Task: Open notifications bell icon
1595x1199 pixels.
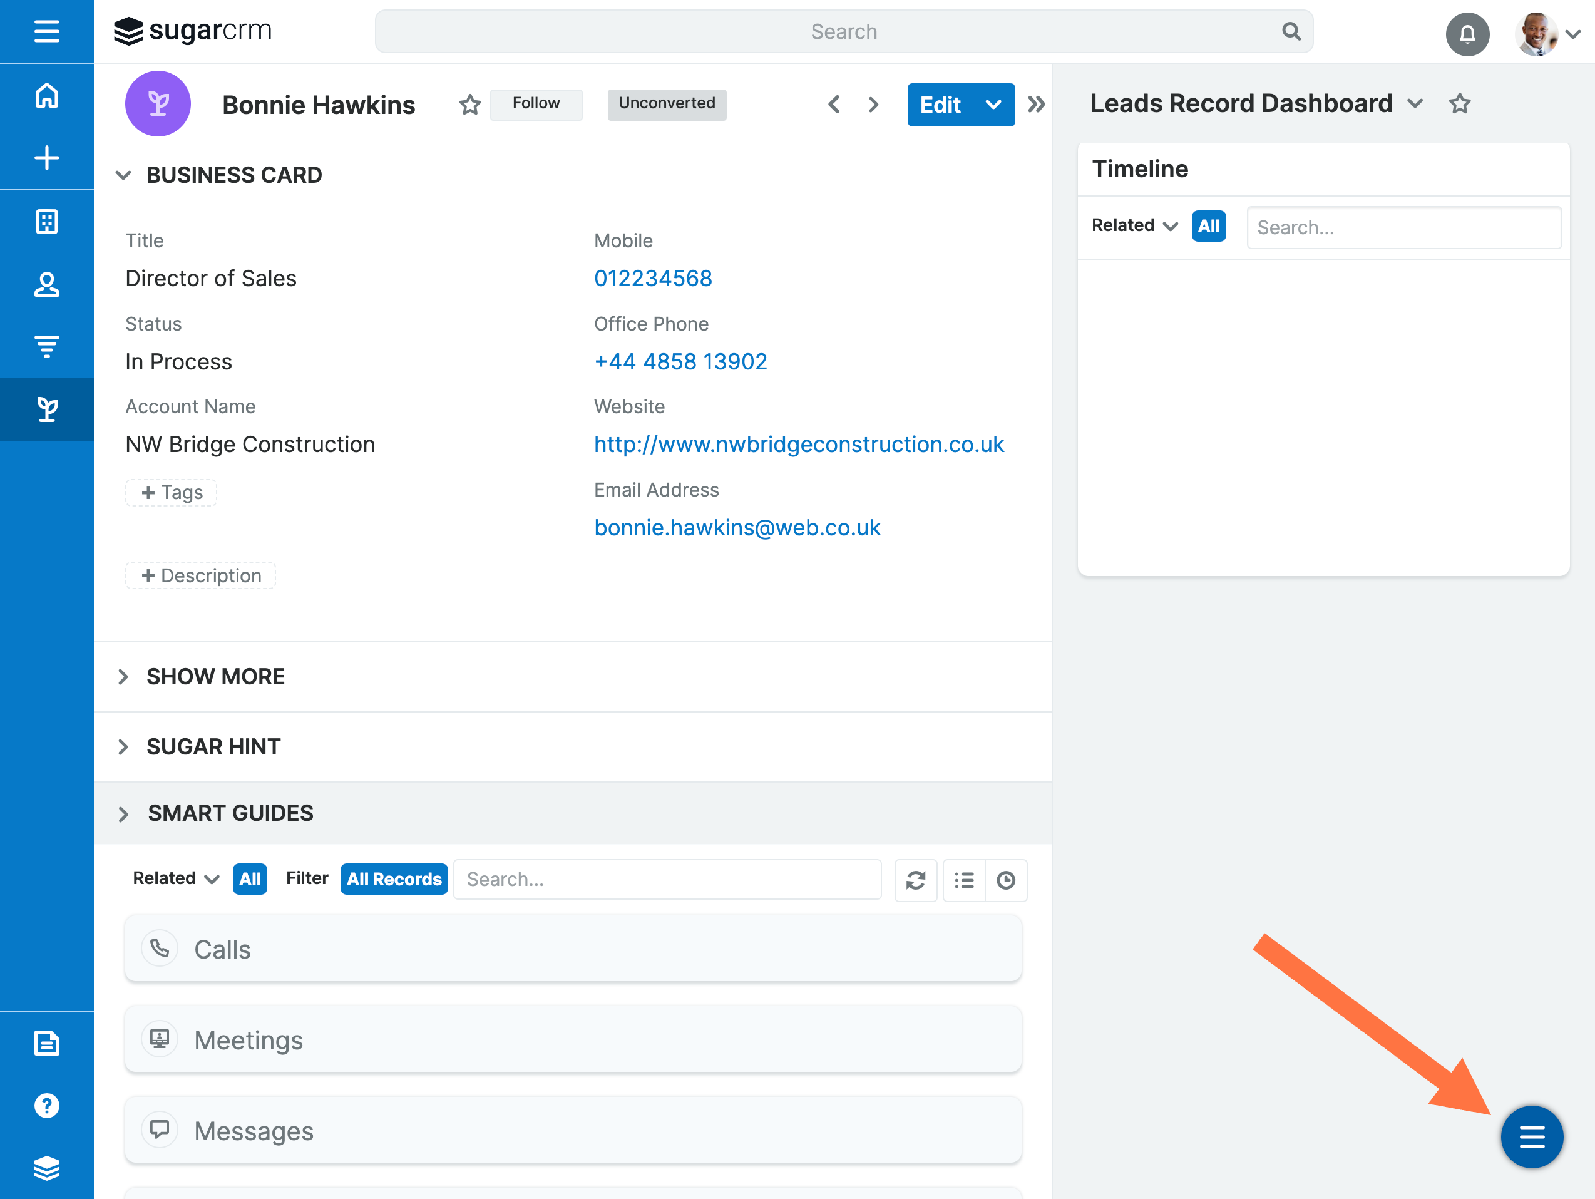Action: pyautogui.click(x=1467, y=33)
